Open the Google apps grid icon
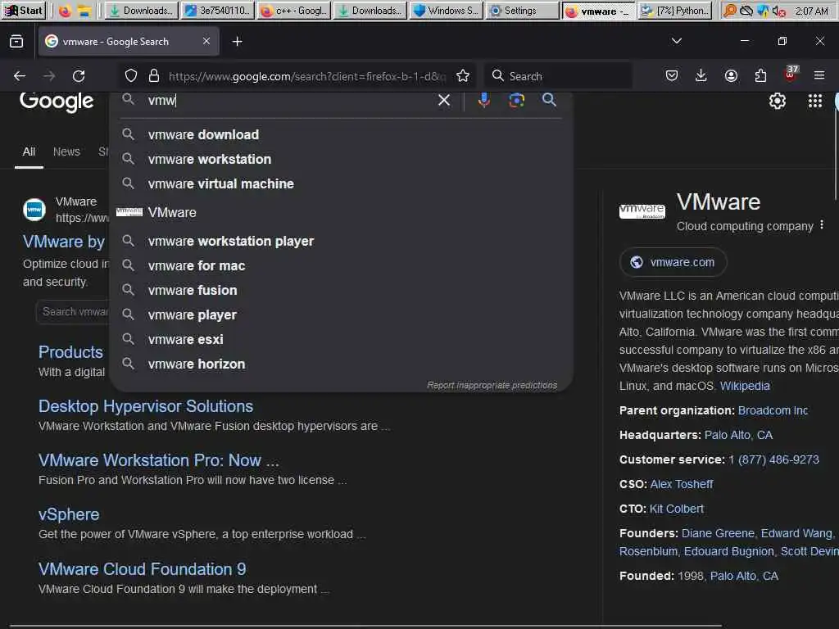839x629 pixels. coord(815,101)
